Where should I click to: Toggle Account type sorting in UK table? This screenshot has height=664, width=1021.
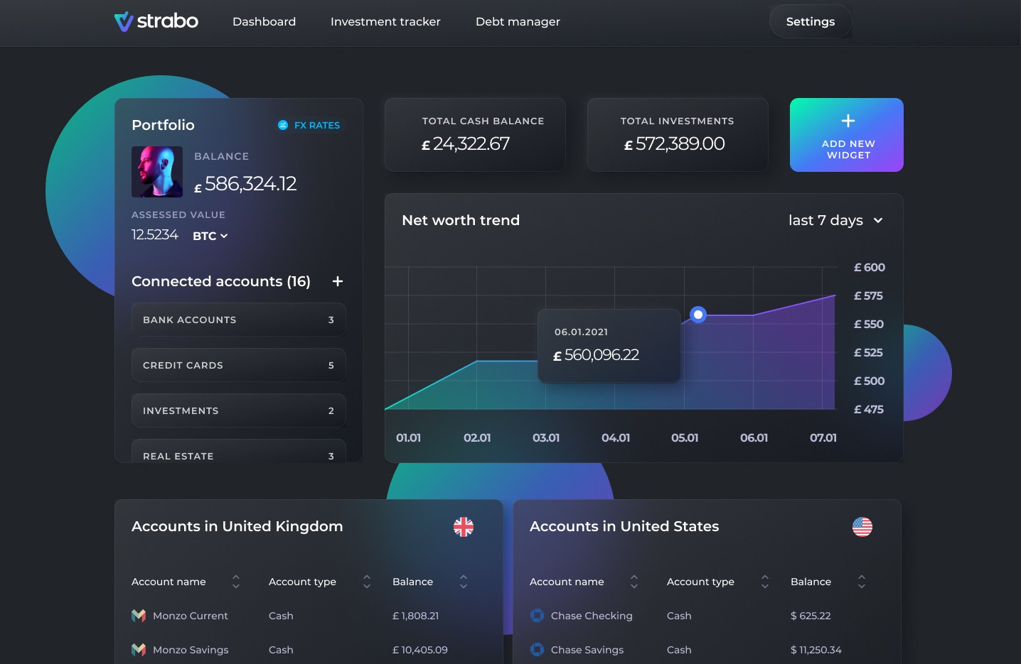coord(365,582)
